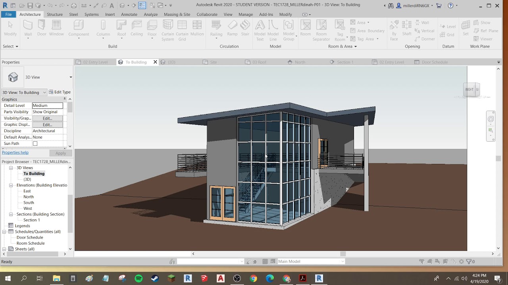Select the Column tool

[x=103, y=29]
